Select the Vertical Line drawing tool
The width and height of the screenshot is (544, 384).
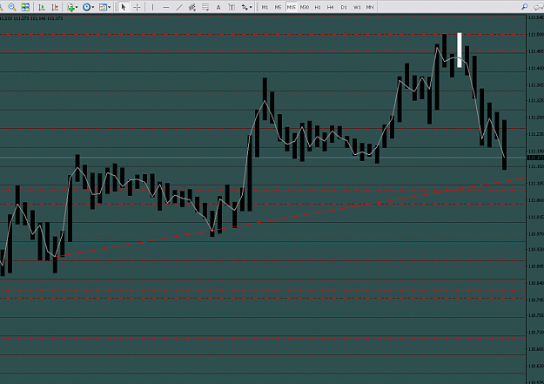point(152,7)
